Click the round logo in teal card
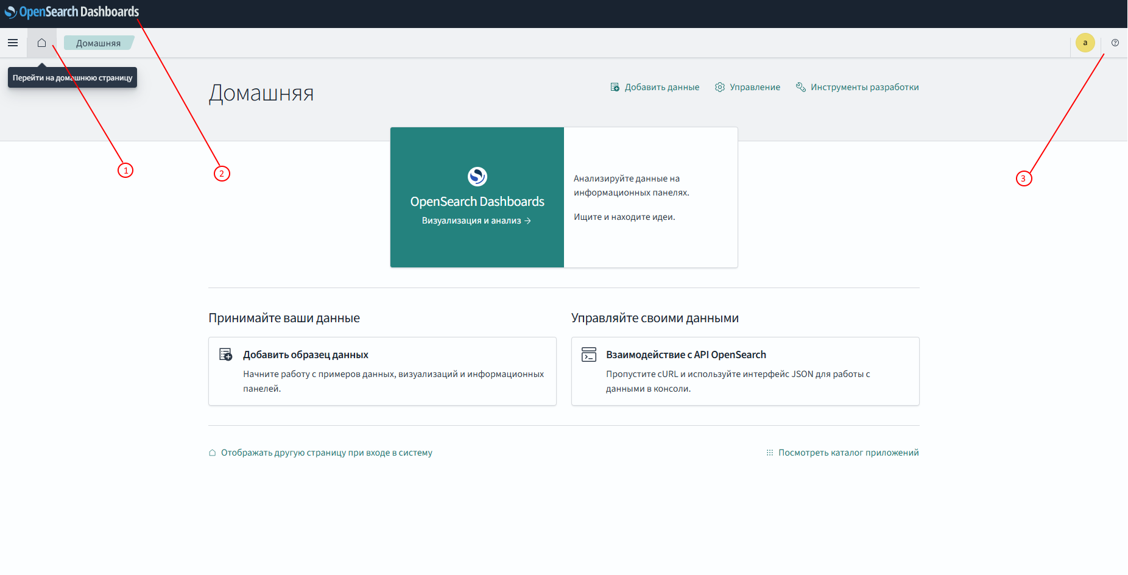1128x575 pixels. [477, 177]
